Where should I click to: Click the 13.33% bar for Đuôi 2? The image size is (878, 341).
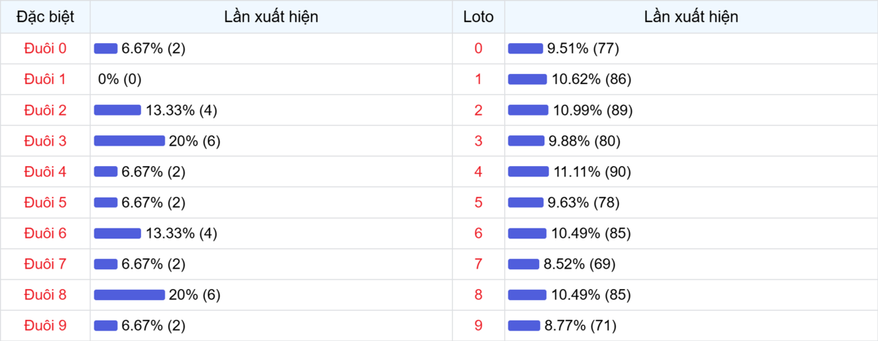[x=117, y=110]
